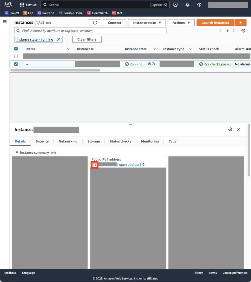
Task: Open the Instance state dropdown button
Action: pyautogui.click(x=147, y=23)
